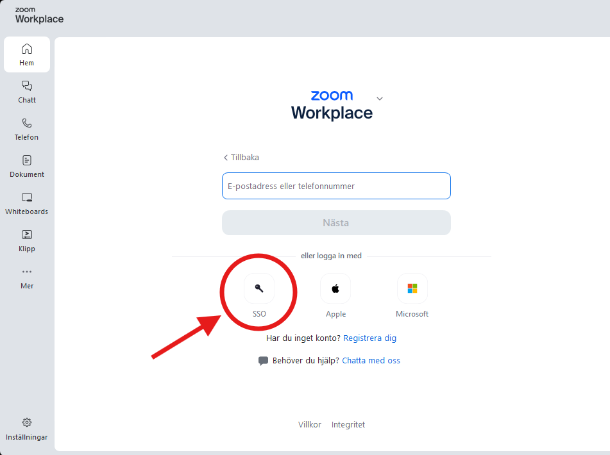Screen dimensions: 610x455
Task: Open the Chatt icon in sidebar
Action: point(27,86)
